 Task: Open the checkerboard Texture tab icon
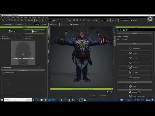[124, 30]
